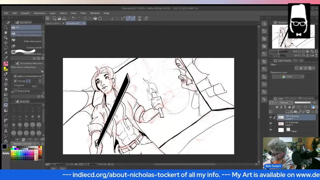Image resolution: width=320 pixels, height=180 pixels.
Task: Select the Fill tool group button
Action: pos(26,27)
